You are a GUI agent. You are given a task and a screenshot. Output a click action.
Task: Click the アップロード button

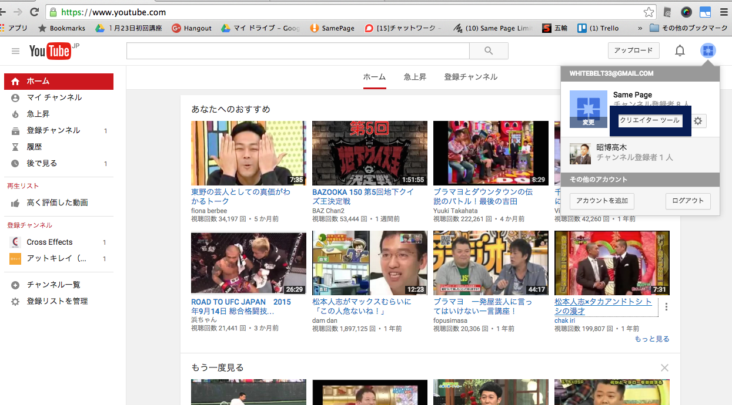[634, 50]
